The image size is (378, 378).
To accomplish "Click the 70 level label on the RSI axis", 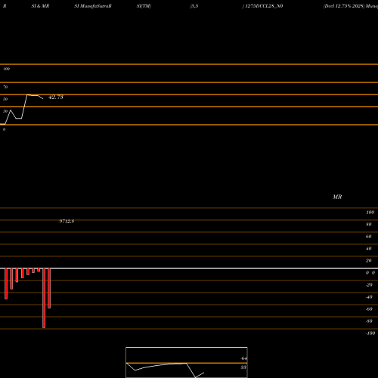I will tap(5, 87).
